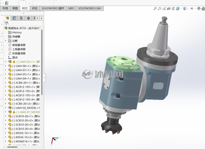
Task: Activate the Zoom to Area tool
Action: 160,9
